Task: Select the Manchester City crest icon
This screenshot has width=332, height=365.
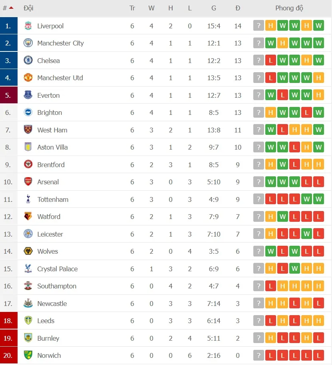Action: pos(28,43)
